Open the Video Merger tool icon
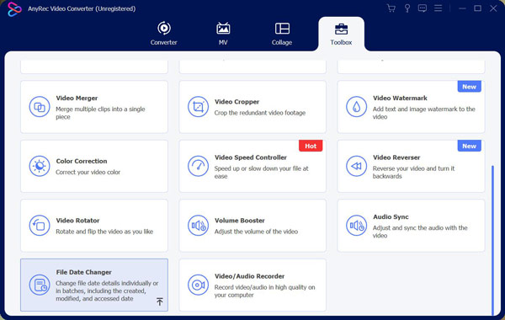The image size is (505, 320). point(40,107)
